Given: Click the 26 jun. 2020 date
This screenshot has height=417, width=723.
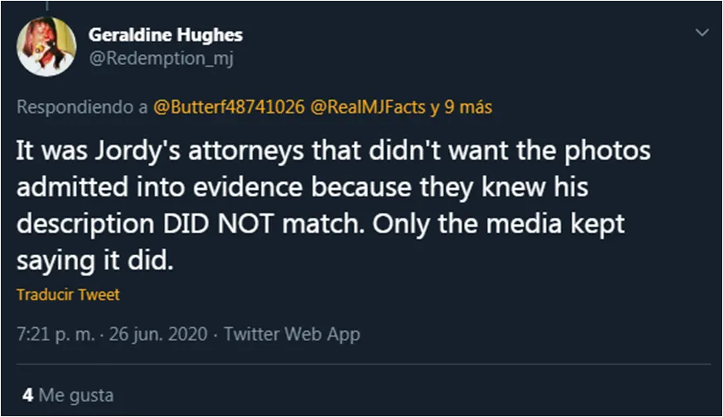Looking at the screenshot, I should (157, 334).
